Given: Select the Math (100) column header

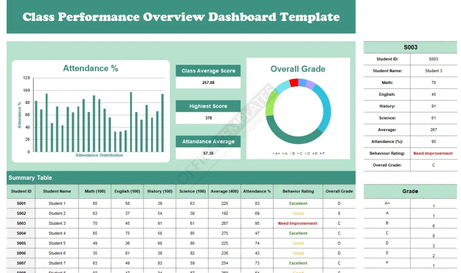Looking at the screenshot, I should pyautogui.click(x=95, y=192).
